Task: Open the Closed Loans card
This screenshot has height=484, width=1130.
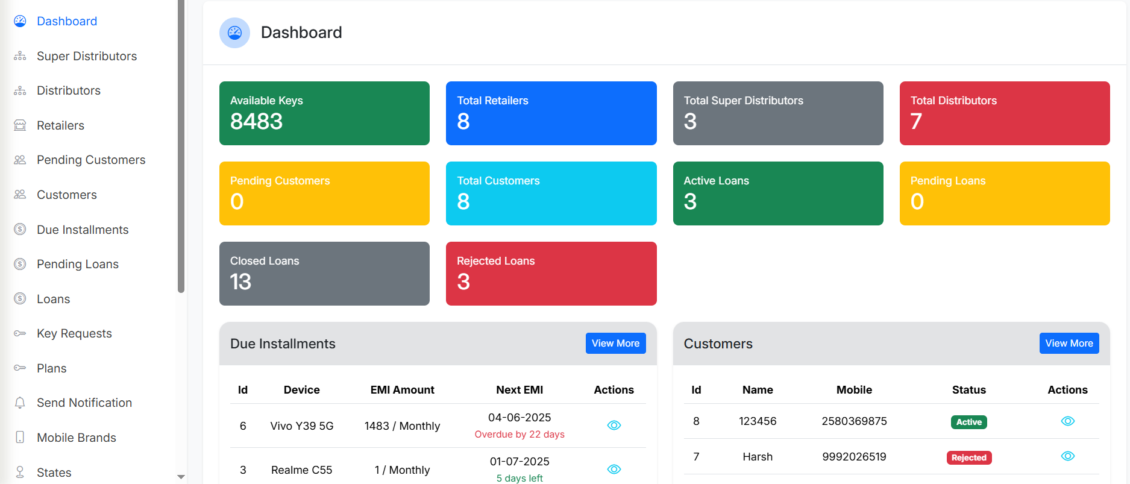Action: [x=324, y=274]
